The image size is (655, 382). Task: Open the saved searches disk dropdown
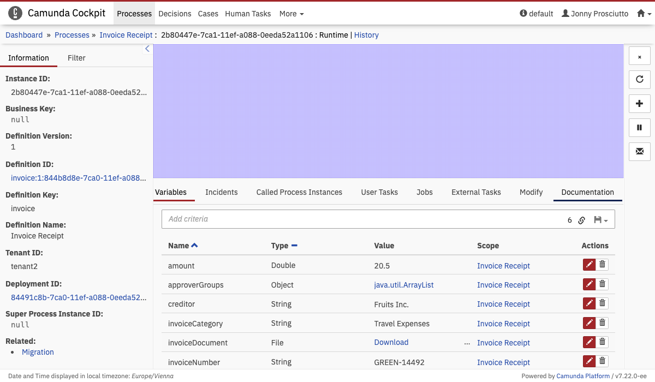tap(600, 220)
